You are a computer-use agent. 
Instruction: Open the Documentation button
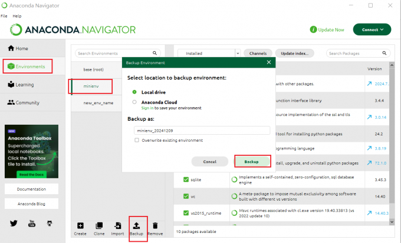click(x=31, y=189)
